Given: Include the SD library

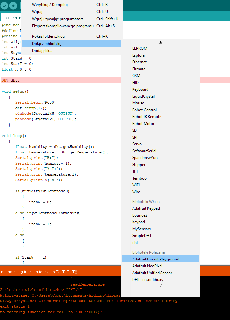Looking at the screenshot, I should click(x=160, y=130).
